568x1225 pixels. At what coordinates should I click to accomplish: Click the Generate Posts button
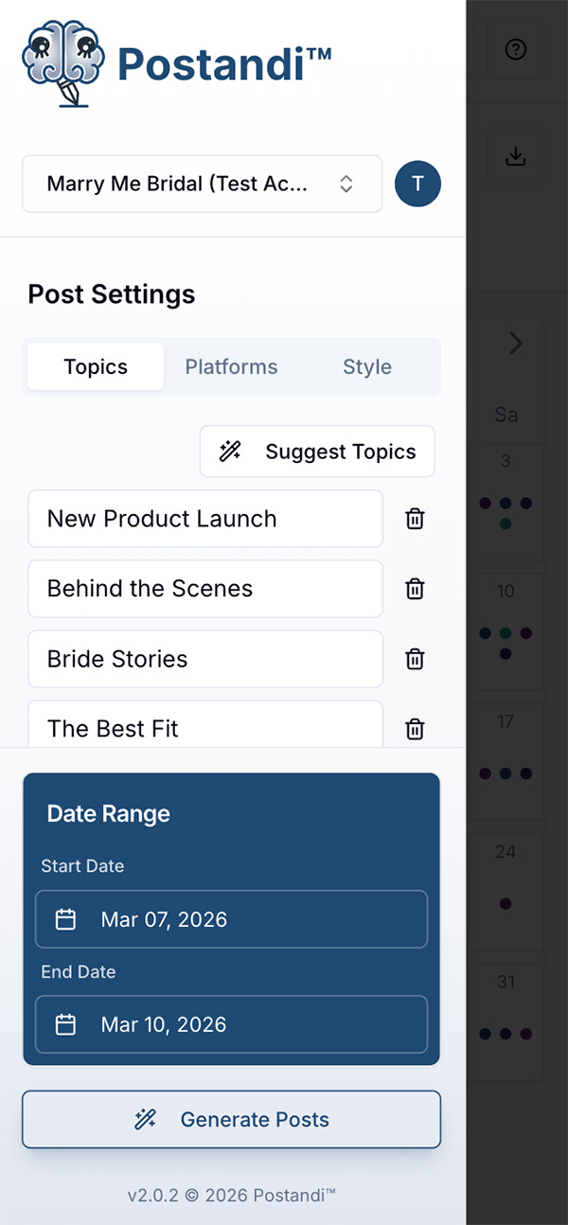click(231, 1119)
